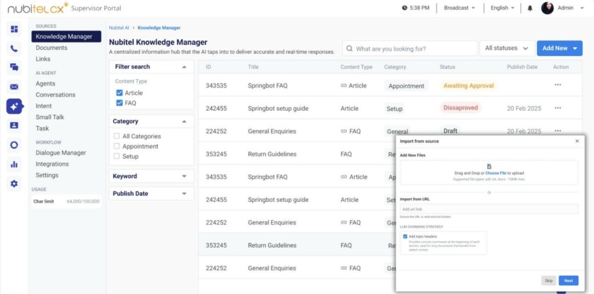The image size is (594, 294).
Task: Click Char limit 64,000/100,000 usage entry
Action: click(66, 202)
